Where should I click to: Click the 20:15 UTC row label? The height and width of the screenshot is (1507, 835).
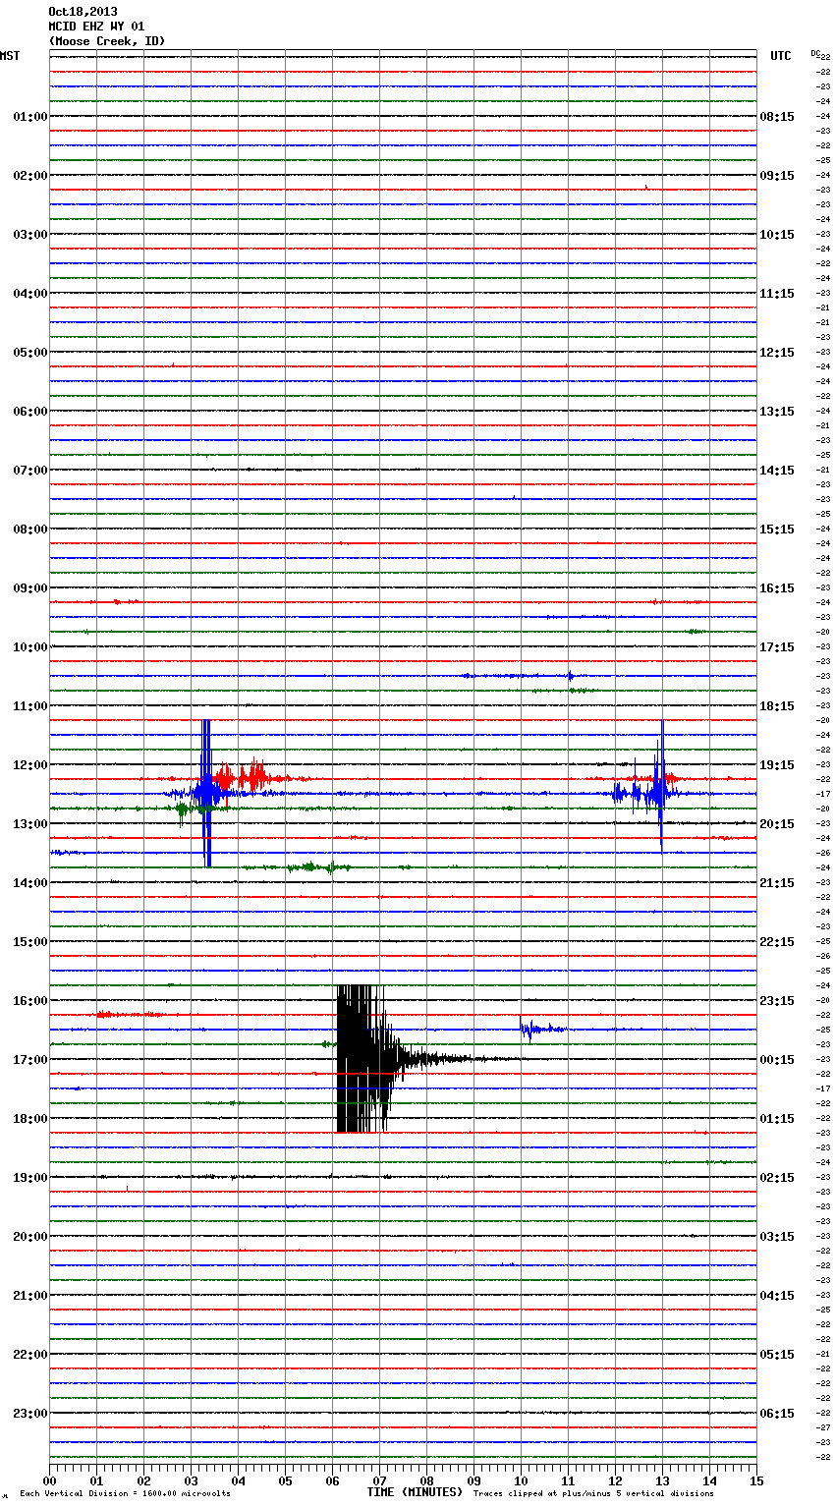[x=777, y=824]
